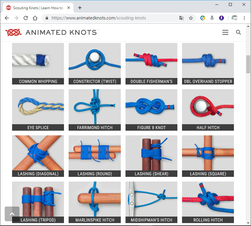Screen dimensions: 251x226
Task: Open the hamburger navigation menu
Action: click(225, 33)
